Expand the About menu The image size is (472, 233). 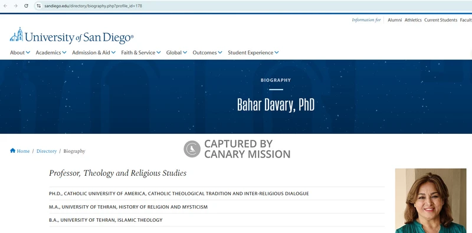point(20,52)
